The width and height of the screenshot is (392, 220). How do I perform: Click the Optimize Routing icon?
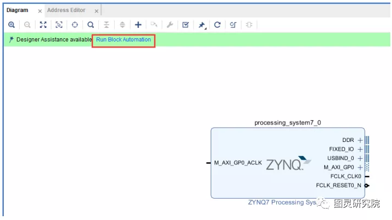233,25
